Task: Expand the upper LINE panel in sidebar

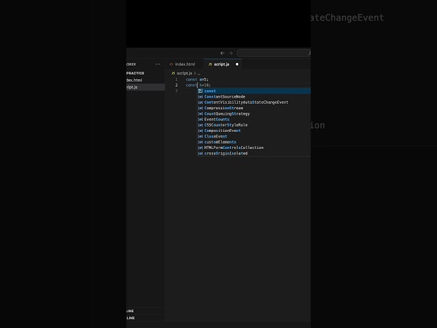Action: tap(145, 311)
